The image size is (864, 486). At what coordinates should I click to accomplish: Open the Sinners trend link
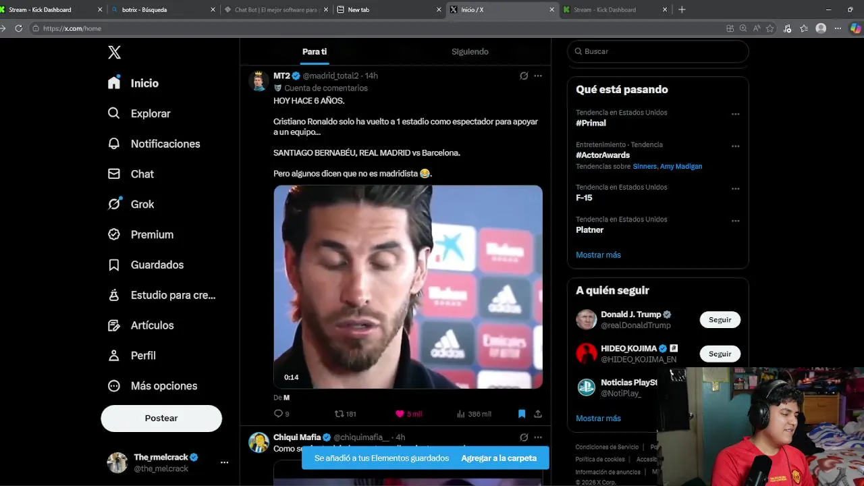(645, 167)
